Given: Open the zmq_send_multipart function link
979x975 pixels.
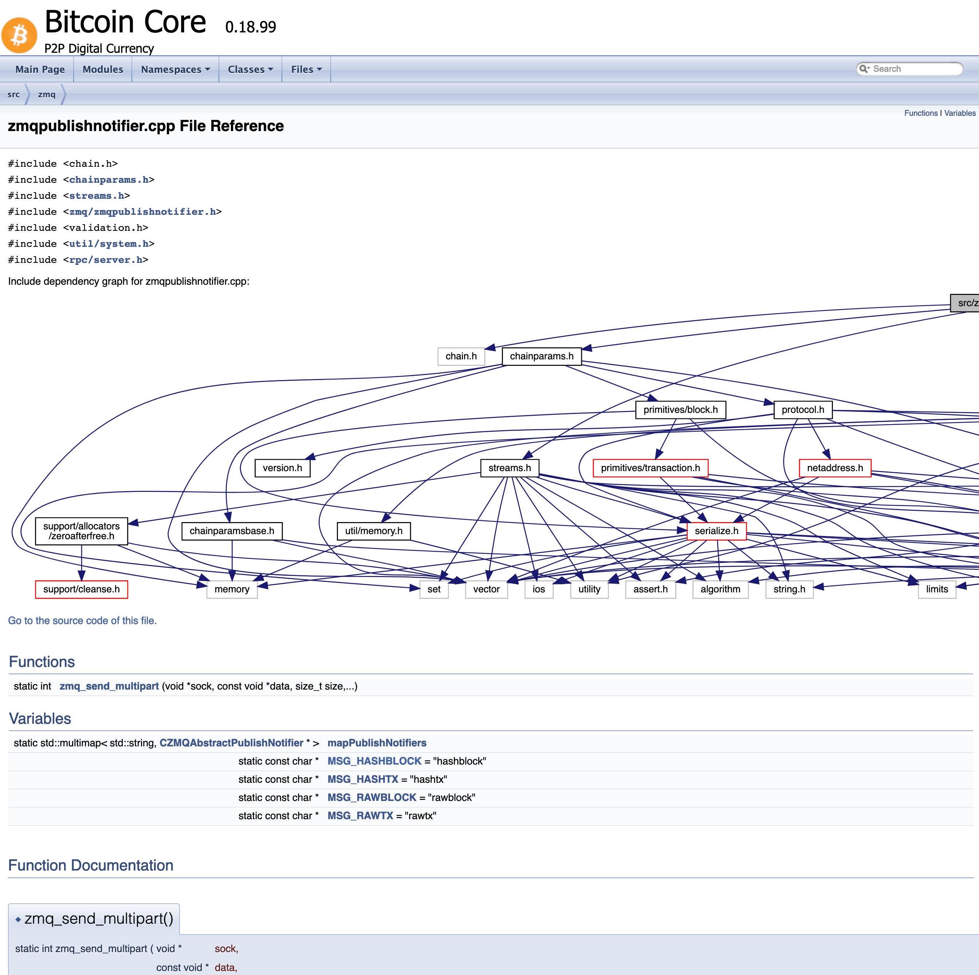Looking at the screenshot, I should point(109,686).
